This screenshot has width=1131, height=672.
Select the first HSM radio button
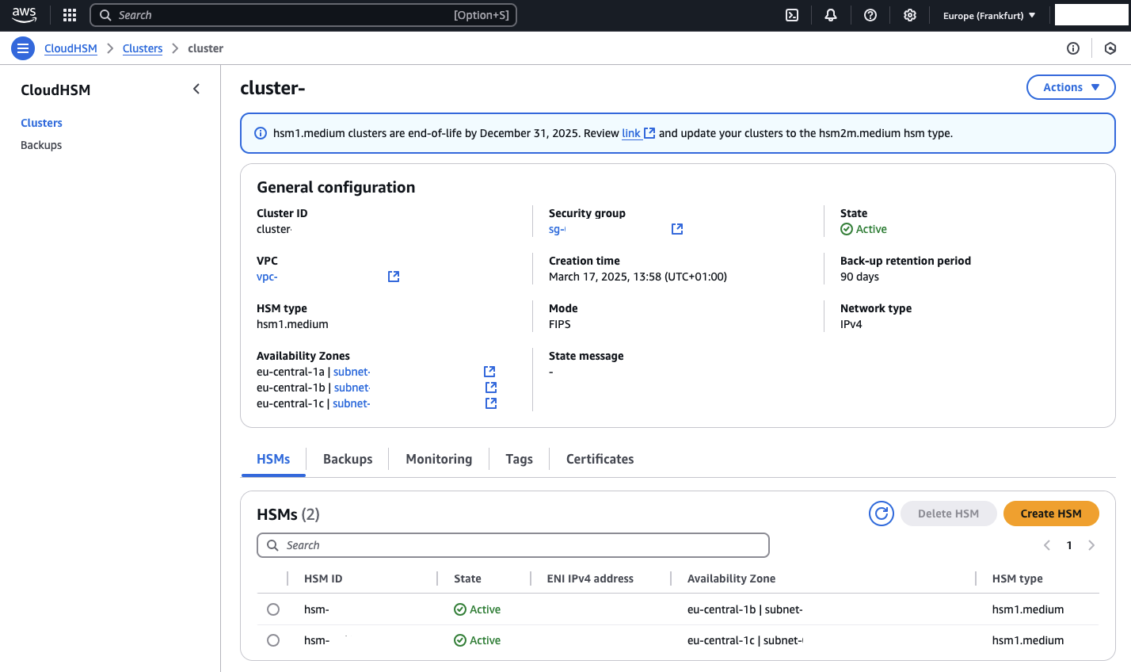(273, 609)
